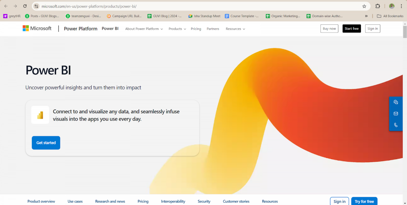Open the Extensions puzzle icon
The image size is (407, 205).
coord(378,6)
